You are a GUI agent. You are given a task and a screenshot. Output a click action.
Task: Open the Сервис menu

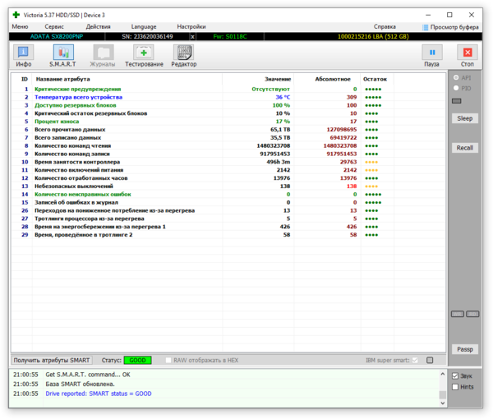[54, 26]
